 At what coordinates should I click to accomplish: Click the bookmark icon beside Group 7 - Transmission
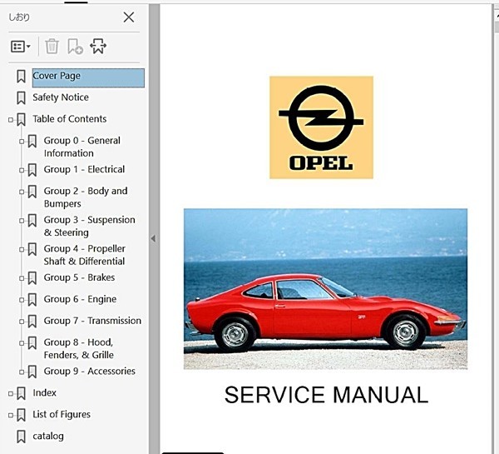tap(32, 322)
